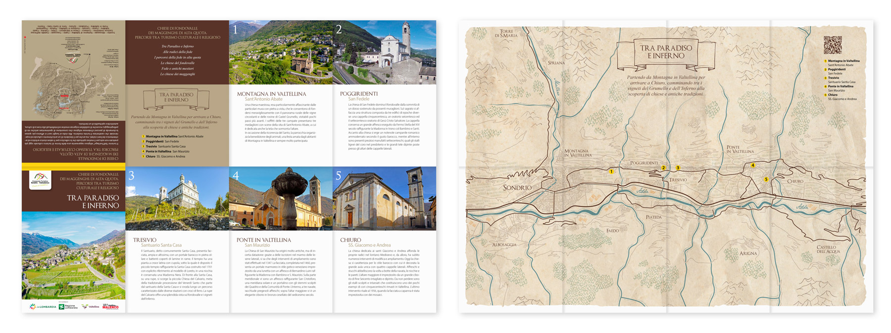Open the Chiuro church facade photo
Image resolution: width=891 pixels, height=333 pixels.
coord(385,199)
